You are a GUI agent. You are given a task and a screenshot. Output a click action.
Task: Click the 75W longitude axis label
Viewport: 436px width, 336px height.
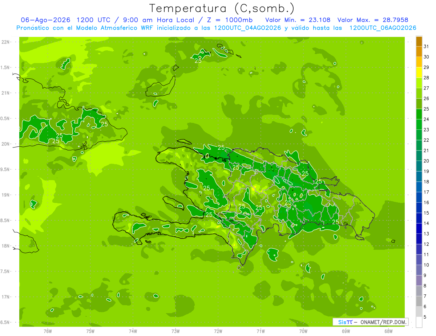click(x=90, y=331)
